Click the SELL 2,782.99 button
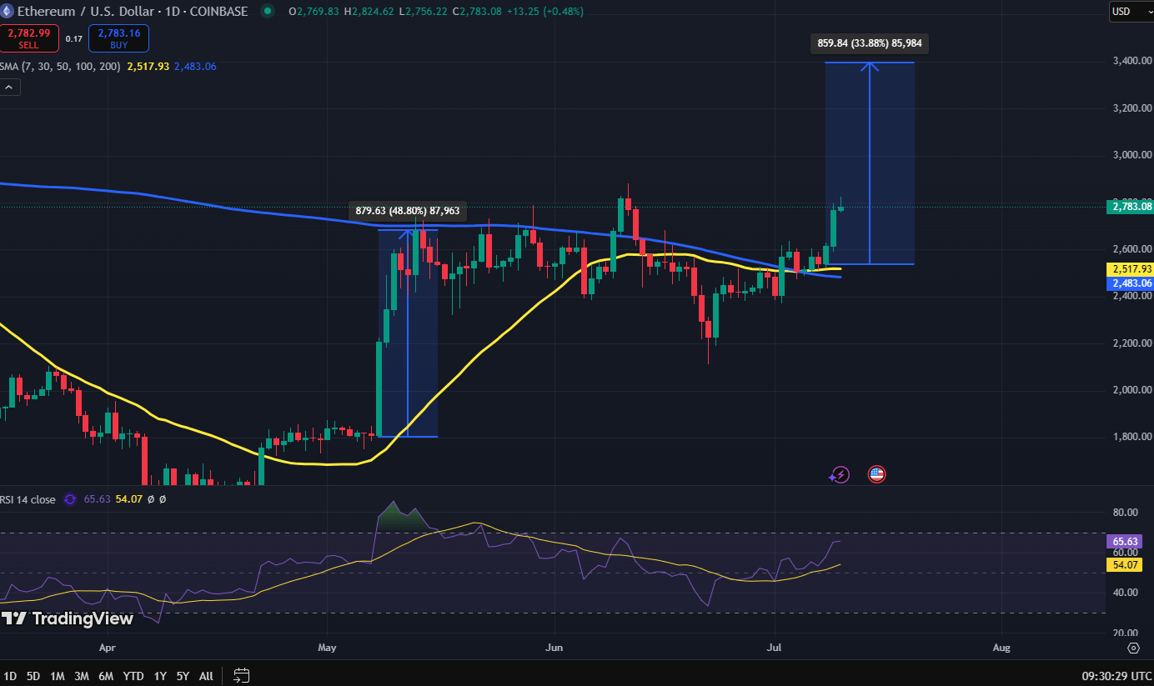Viewport: 1154px width, 686px height. click(x=29, y=38)
